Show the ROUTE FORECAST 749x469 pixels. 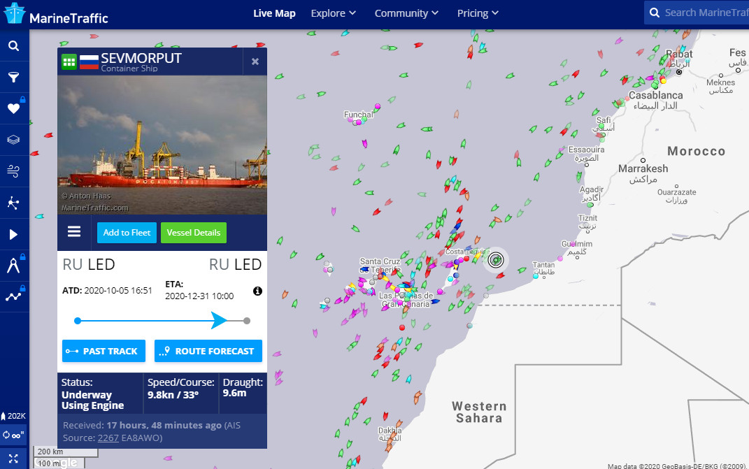[x=208, y=351]
